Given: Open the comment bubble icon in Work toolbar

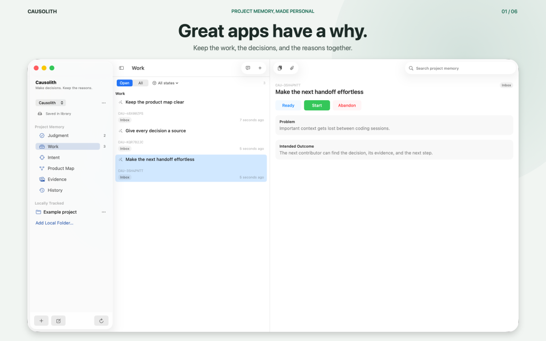Looking at the screenshot, I should pyautogui.click(x=248, y=68).
